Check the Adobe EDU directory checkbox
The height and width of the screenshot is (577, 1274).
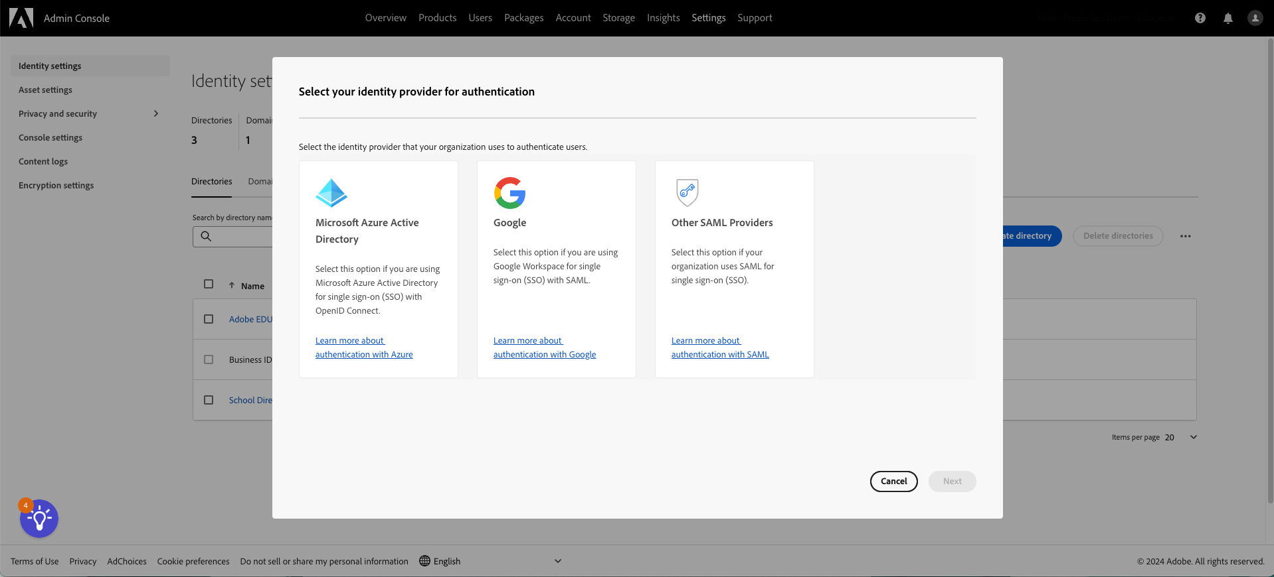[209, 319]
